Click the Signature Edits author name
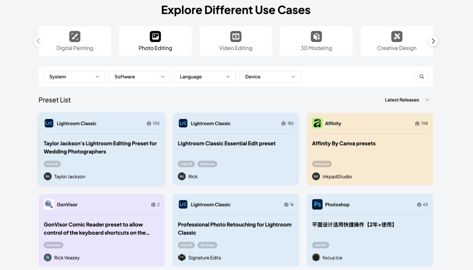The width and height of the screenshot is (473, 270). click(204, 258)
